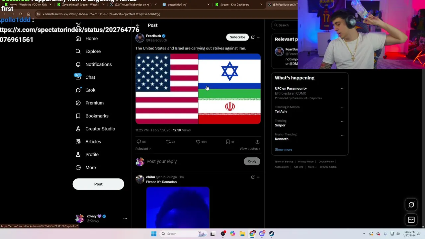Open chibu's reply three-dot menu
The width and height of the screenshot is (425, 239).
[259, 177]
